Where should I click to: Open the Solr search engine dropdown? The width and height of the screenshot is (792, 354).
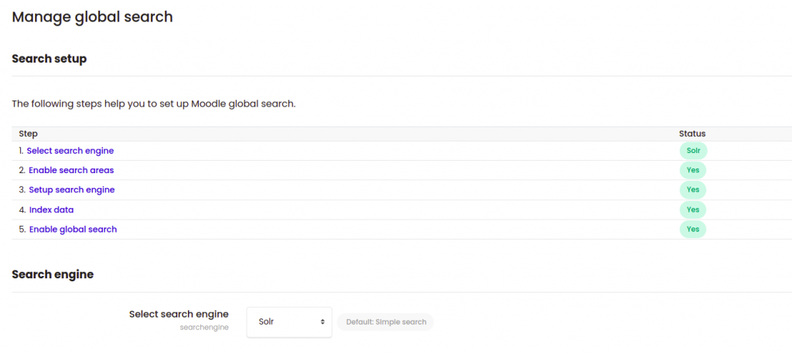point(289,322)
